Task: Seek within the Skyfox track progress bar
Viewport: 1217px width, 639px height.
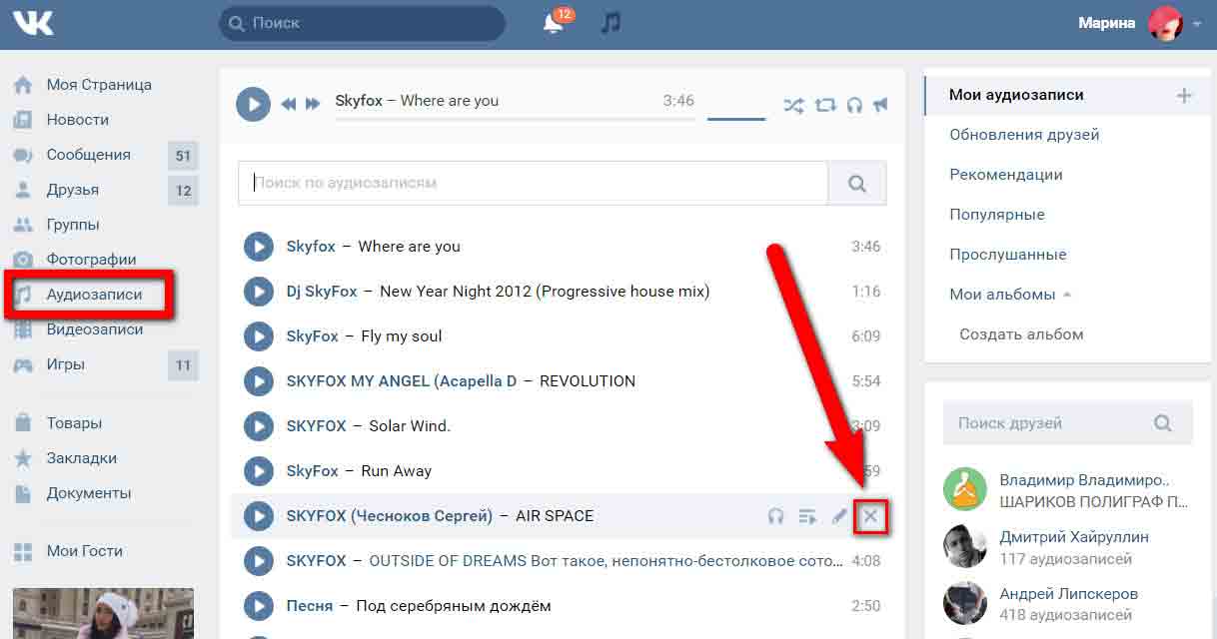Action: [515, 119]
